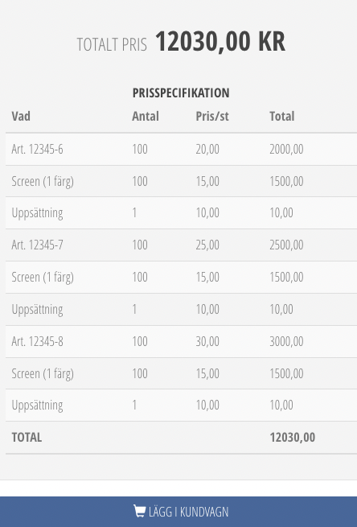Click the Lägg i kundvagn button
The image size is (357, 527).
click(178, 512)
